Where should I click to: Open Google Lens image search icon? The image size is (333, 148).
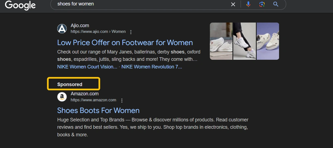tap(262, 4)
